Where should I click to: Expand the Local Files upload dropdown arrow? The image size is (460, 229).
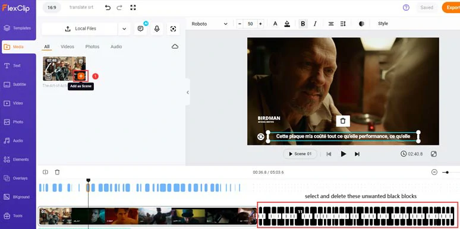click(x=124, y=28)
